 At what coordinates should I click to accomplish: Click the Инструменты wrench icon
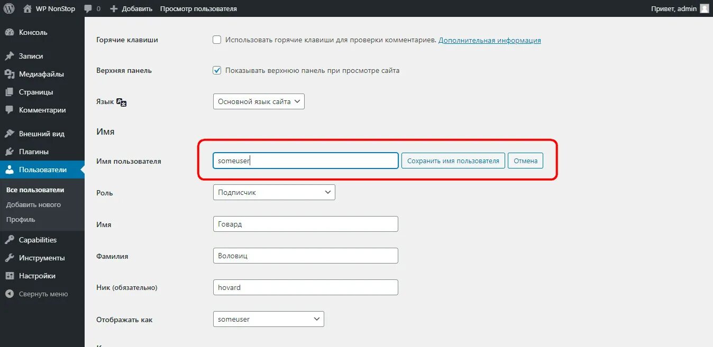pos(9,258)
